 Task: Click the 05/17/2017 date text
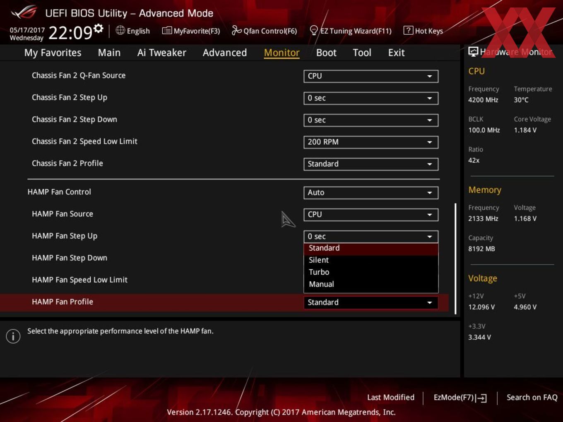(27, 30)
